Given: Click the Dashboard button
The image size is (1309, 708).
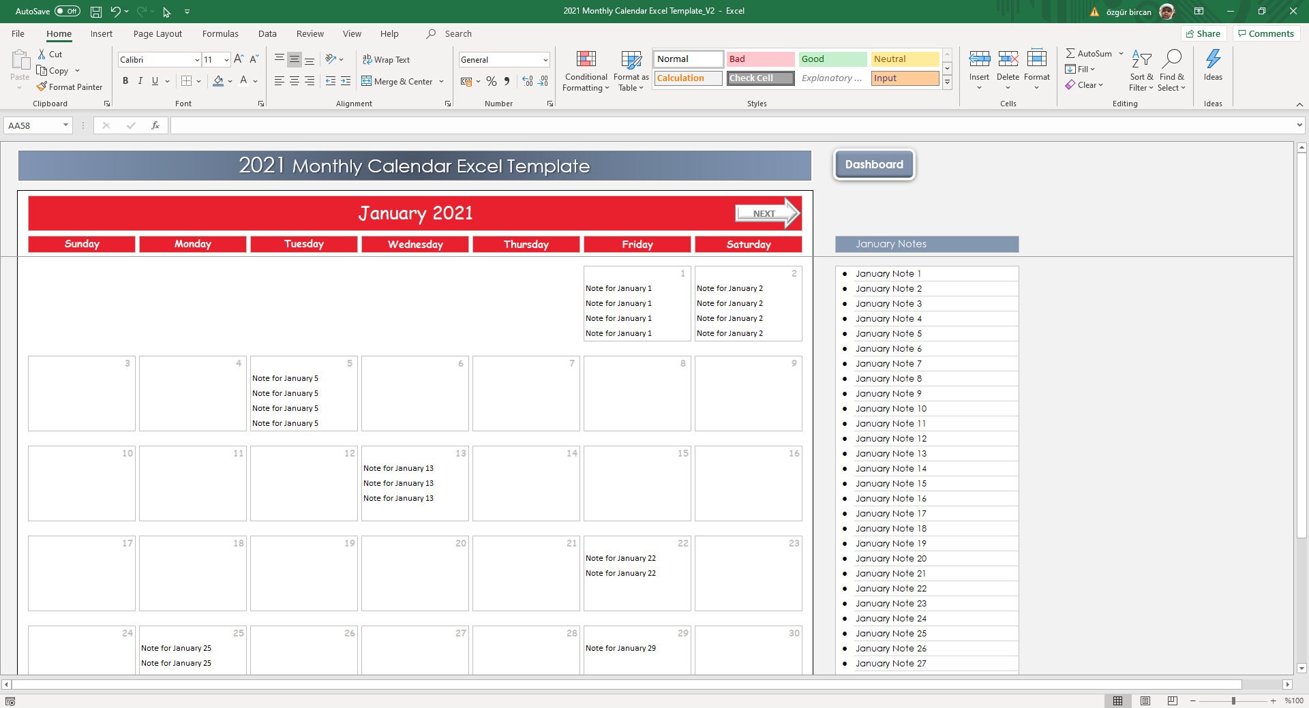Looking at the screenshot, I should (x=874, y=164).
